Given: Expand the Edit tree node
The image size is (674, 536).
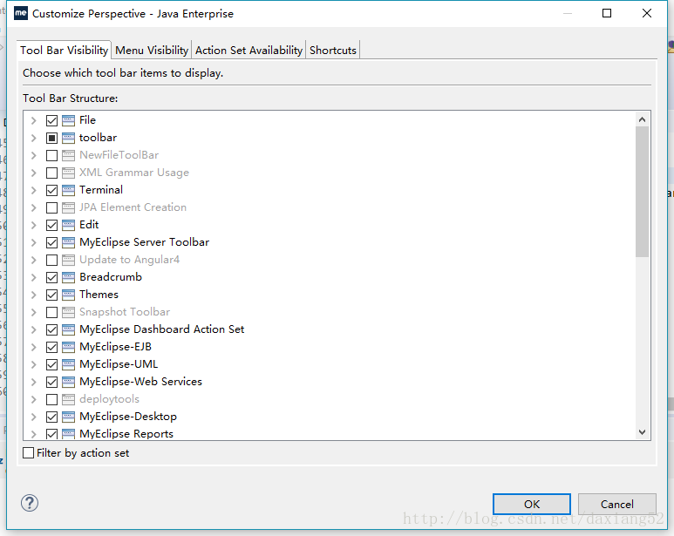Looking at the screenshot, I should [x=33, y=225].
